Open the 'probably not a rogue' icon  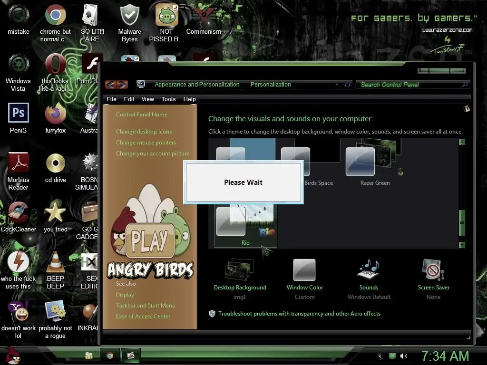(55, 319)
